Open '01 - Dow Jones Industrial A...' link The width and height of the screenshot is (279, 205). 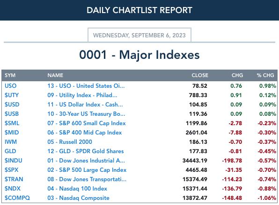[86, 161]
